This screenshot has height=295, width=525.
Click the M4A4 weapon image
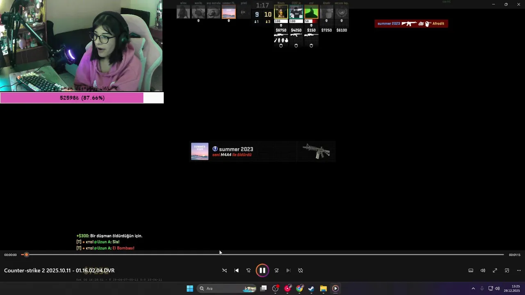pyautogui.click(x=316, y=151)
